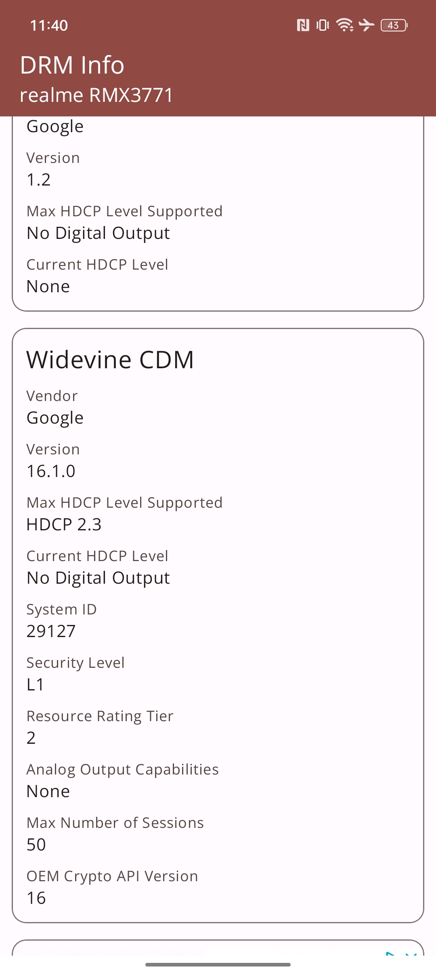Viewport: 436px width, 975px height.
Task: Tap the AdChoices icon on the bottom card
Action: (390, 953)
